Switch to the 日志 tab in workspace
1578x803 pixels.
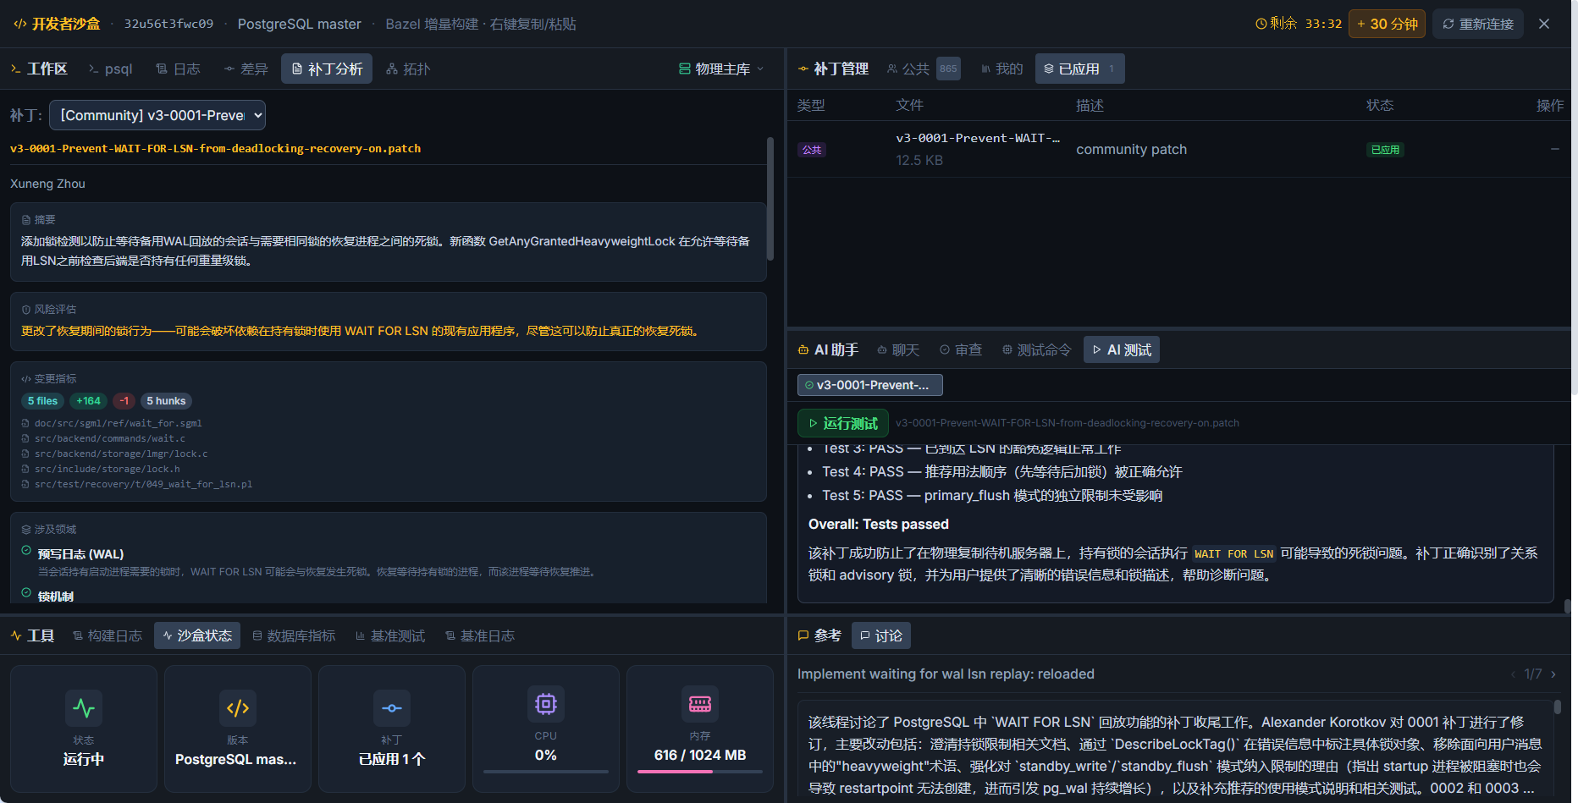(178, 69)
